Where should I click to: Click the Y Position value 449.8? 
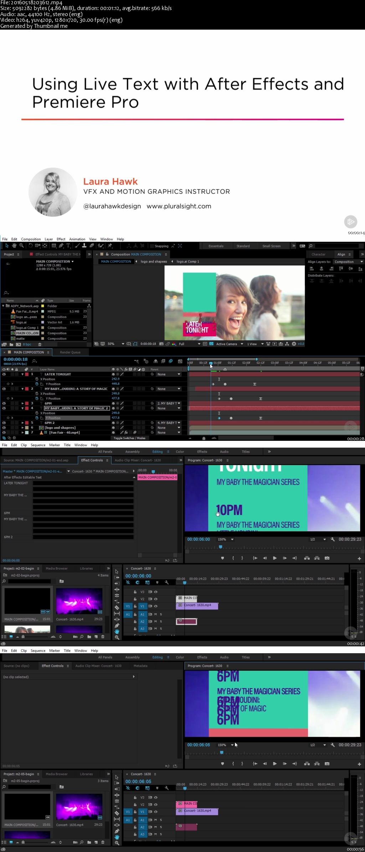[115, 384]
